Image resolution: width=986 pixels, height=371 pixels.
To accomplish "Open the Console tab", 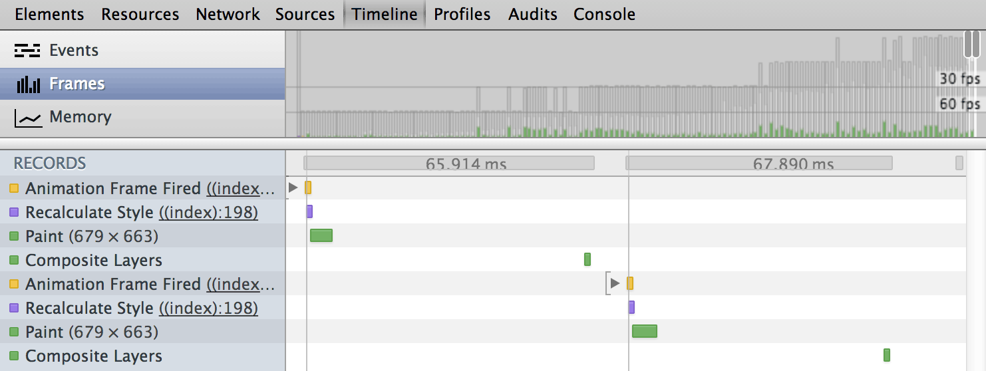I will pos(604,14).
